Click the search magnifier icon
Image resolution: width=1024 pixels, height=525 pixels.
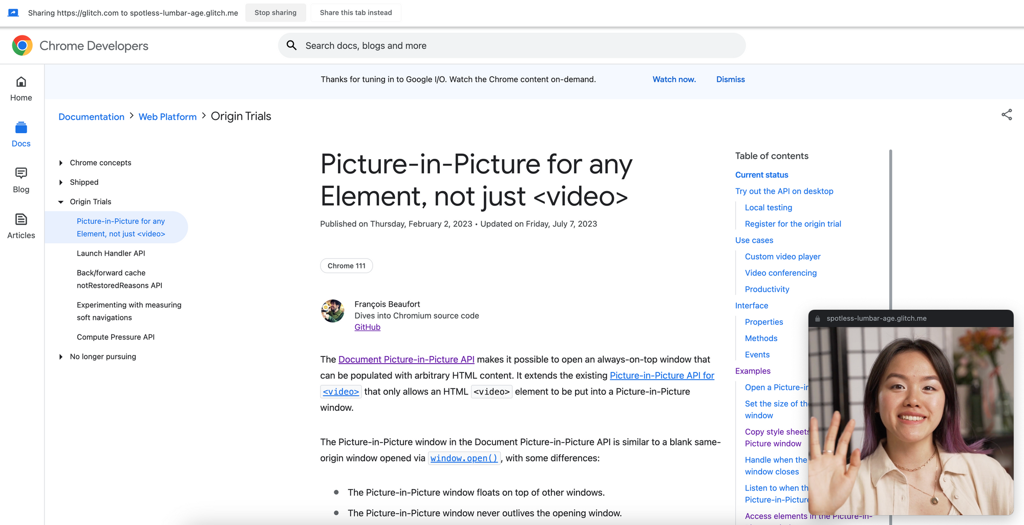coord(292,46)
